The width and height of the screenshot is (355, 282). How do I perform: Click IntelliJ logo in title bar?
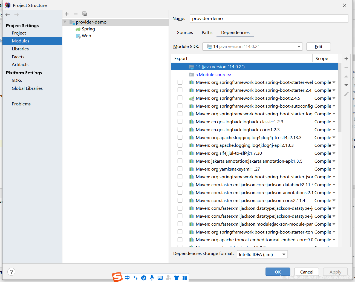(x=8, y=5)
